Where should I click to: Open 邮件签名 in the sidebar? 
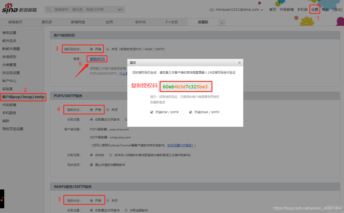(9, 41)
